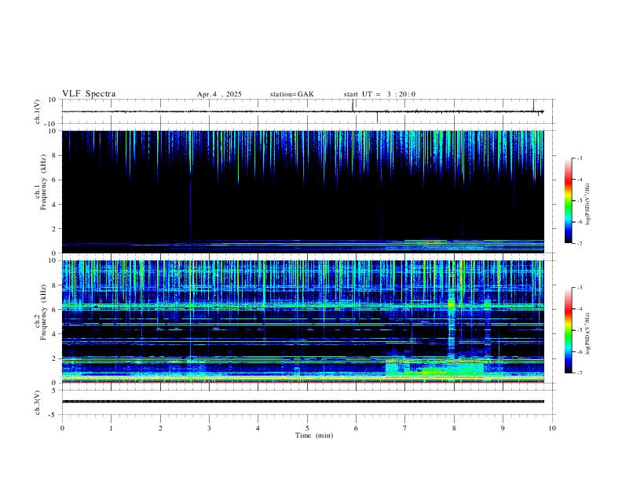
Task: Click the "-3" label on ch.1 color bar
Action: (579, 158)
